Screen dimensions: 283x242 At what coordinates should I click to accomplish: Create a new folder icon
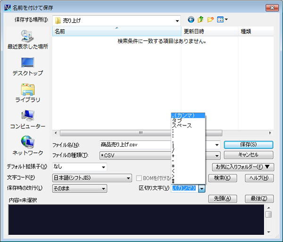tap(210, 20)
